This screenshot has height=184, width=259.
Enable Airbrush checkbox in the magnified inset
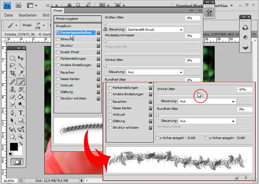[110, 114]
